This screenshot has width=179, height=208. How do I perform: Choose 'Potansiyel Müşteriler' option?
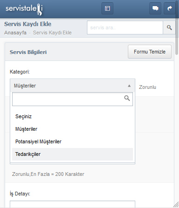coord(73,141)
